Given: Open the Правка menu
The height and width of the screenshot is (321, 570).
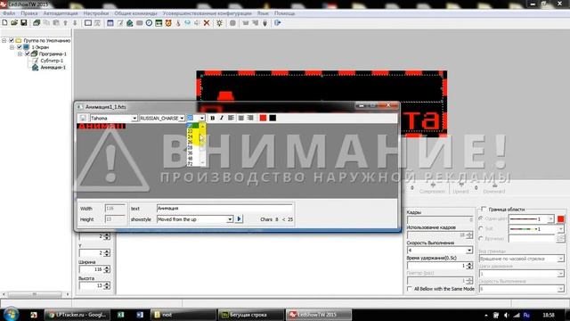Looking at the screenshot, I should coord(29,13).
